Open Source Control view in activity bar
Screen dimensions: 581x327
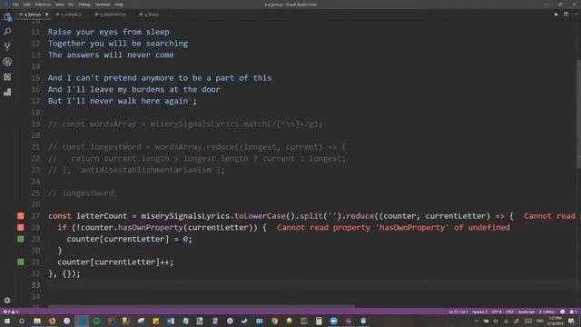[x=7, y=46]
